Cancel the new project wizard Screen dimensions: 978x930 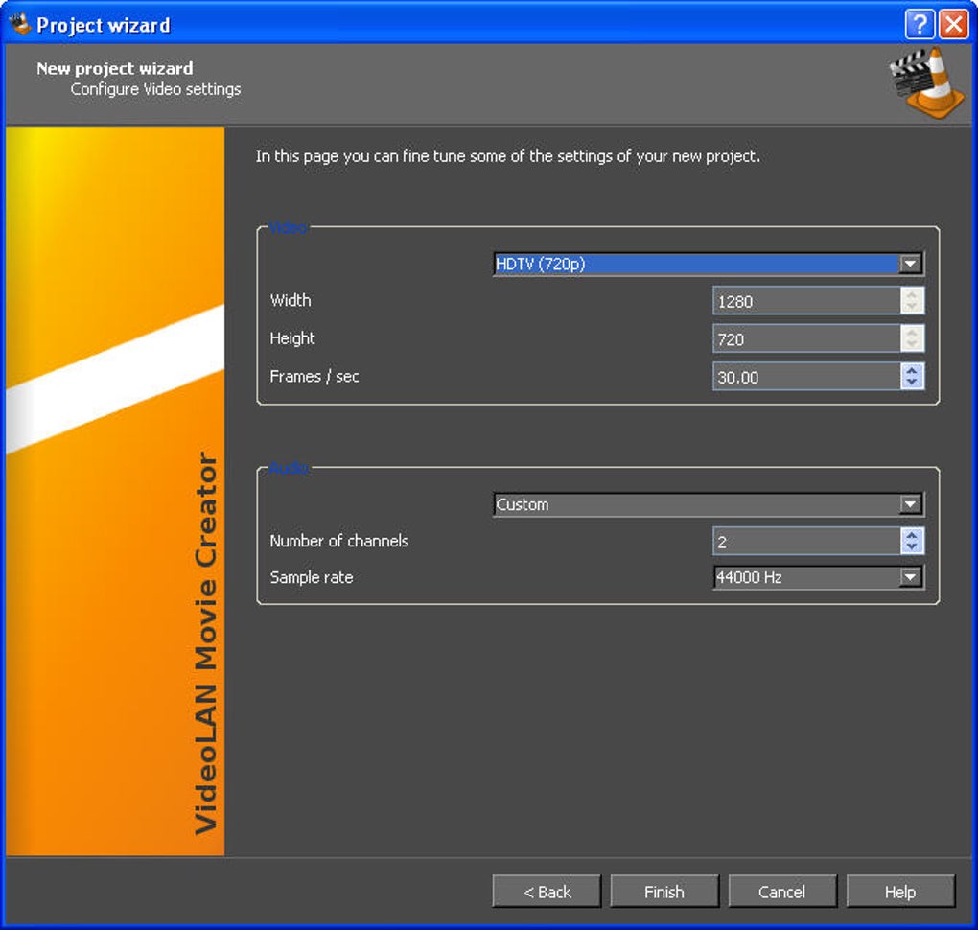pos(782,892)
